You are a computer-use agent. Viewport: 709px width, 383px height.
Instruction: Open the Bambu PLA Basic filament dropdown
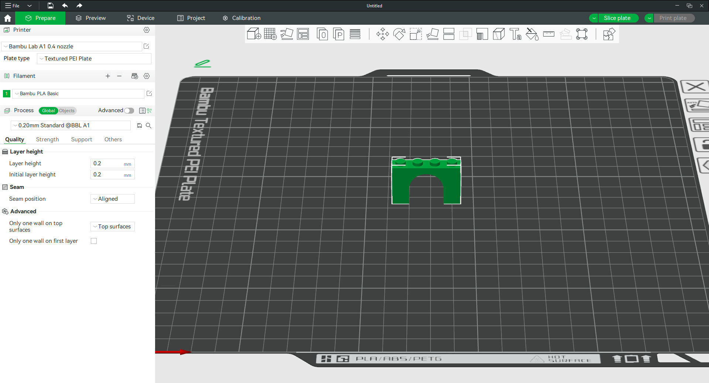[x=78, y=93]
